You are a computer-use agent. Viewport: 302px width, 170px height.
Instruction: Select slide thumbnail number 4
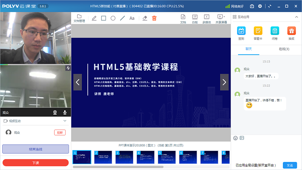[145, 157]
